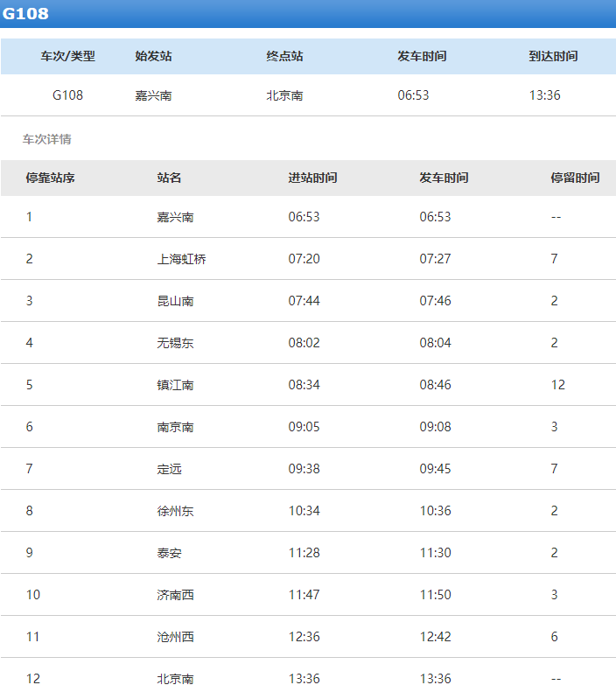Screen dimensions: 616x699
Task: Select terminal station 北京南 in summary row
Action: [284, 95]
